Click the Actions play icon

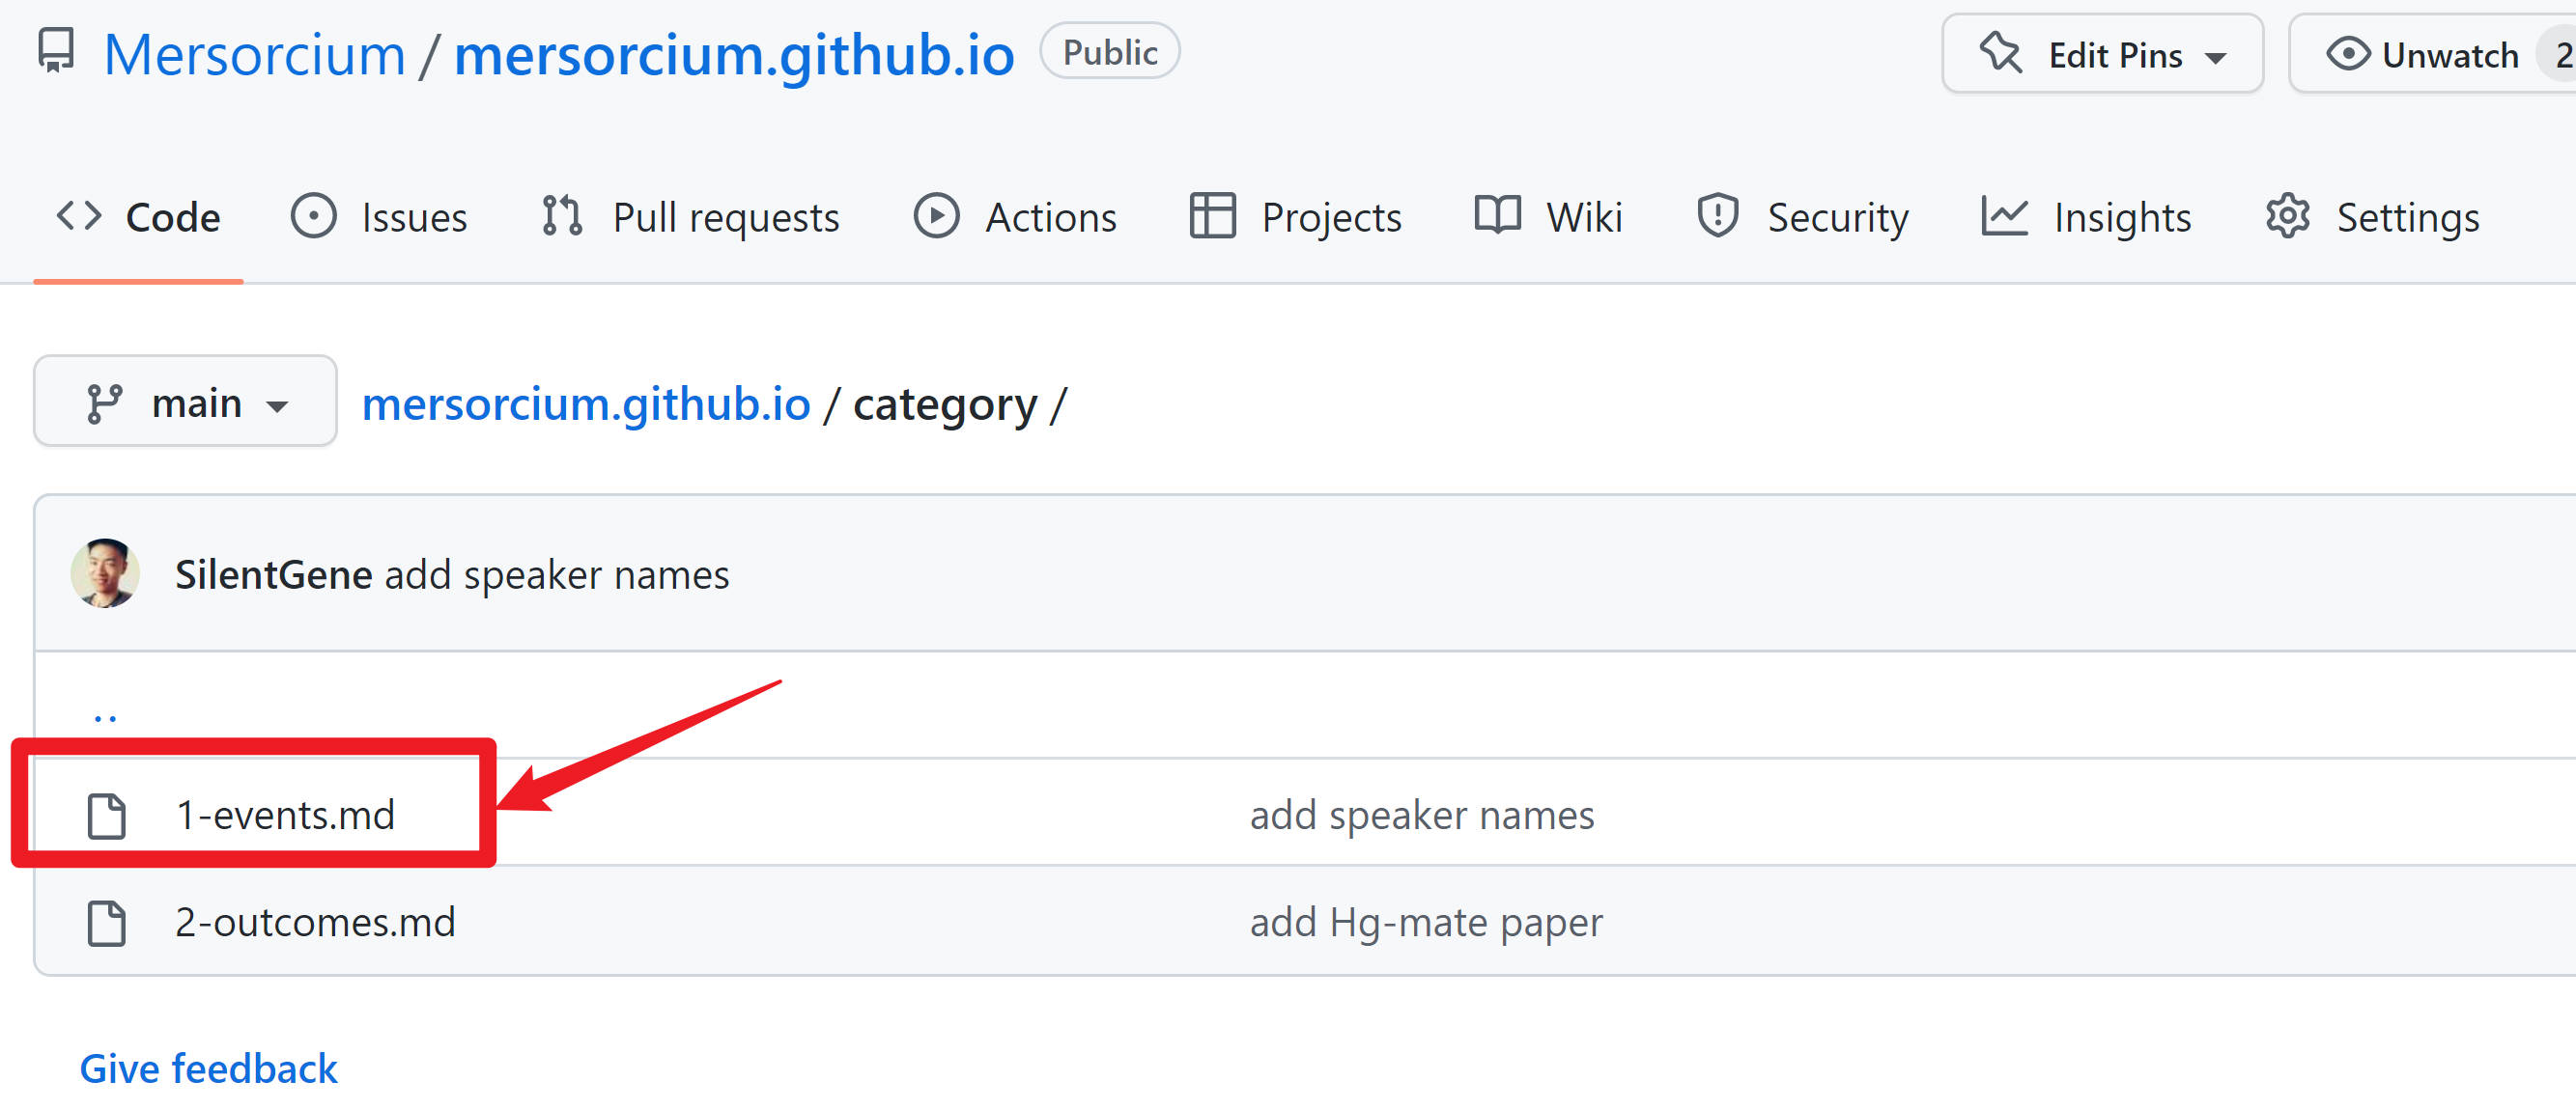pos(936,217)
